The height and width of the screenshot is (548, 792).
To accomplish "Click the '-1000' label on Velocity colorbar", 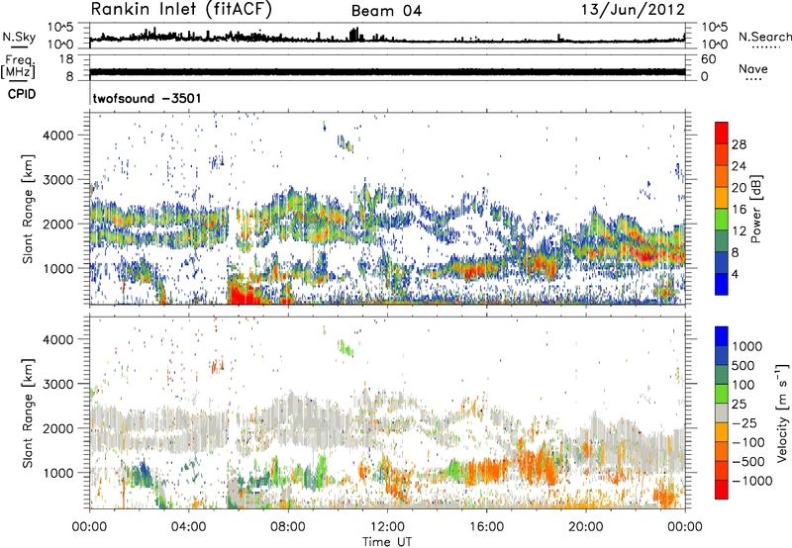I will [x=752, y=481].
